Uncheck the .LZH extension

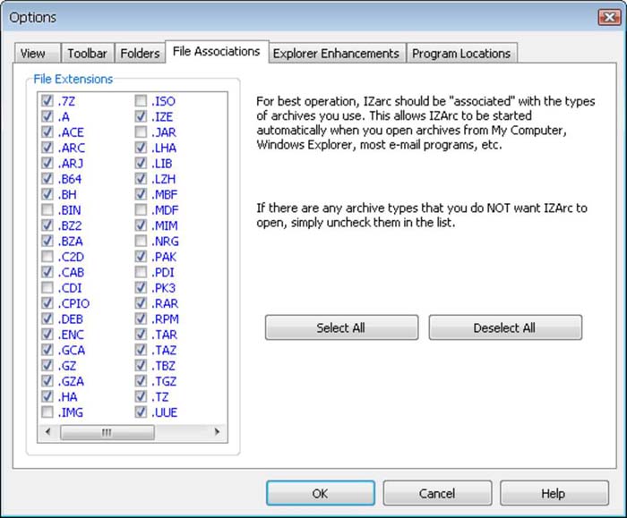(141, 179)
